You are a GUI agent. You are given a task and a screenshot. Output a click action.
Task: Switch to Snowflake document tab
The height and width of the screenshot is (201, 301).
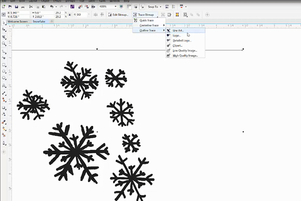pos(39,22)
